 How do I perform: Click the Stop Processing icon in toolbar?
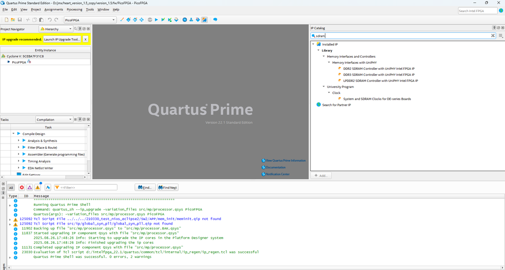(150, 20)
